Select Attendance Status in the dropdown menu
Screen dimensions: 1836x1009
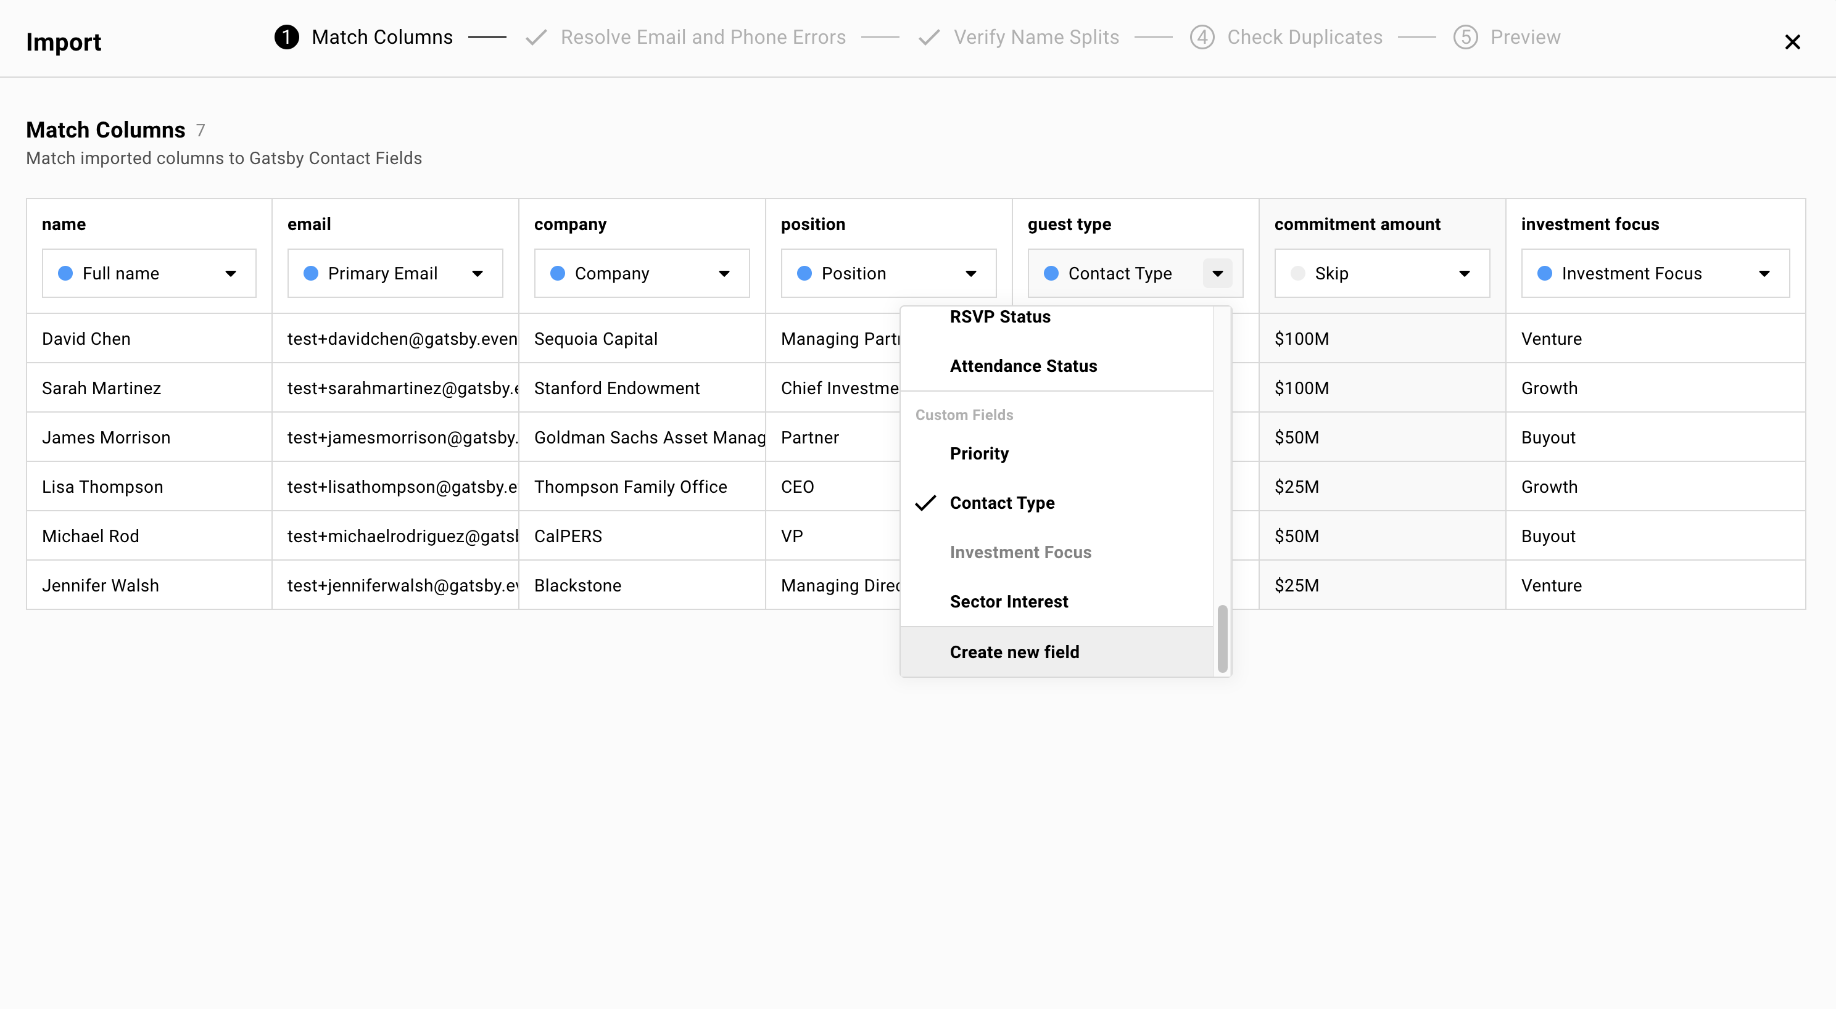(1023, 366)
